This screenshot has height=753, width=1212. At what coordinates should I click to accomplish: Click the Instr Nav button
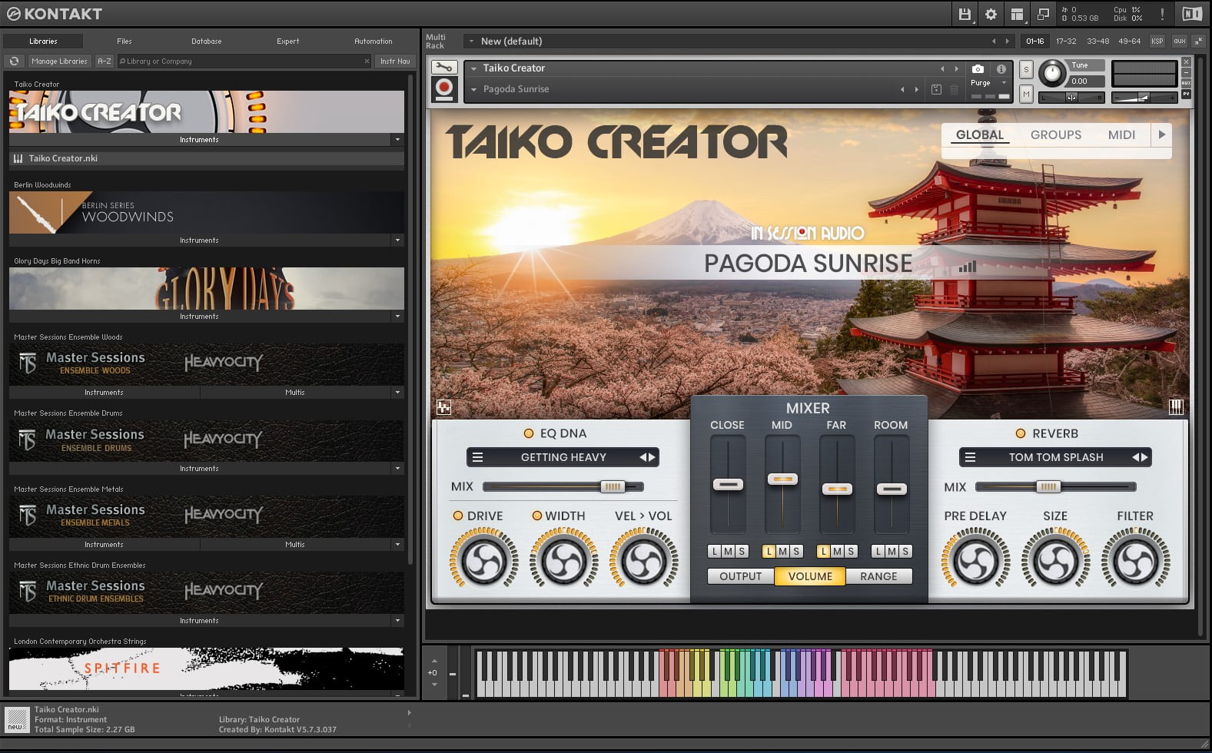pyautogui.click(x=395, y=61)
